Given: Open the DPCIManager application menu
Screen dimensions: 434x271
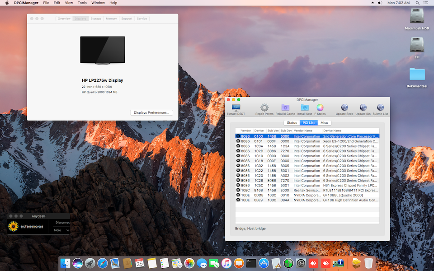Looking at the screenshot, I should pyautogui.click(x=26, y=3).
